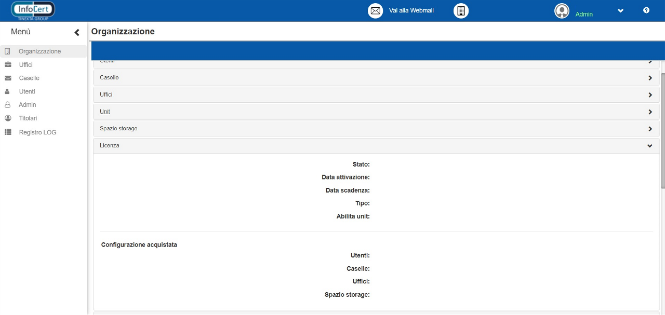Click the Unit section link
This screenshot has height=315, width=665.
tap(105, 112)
